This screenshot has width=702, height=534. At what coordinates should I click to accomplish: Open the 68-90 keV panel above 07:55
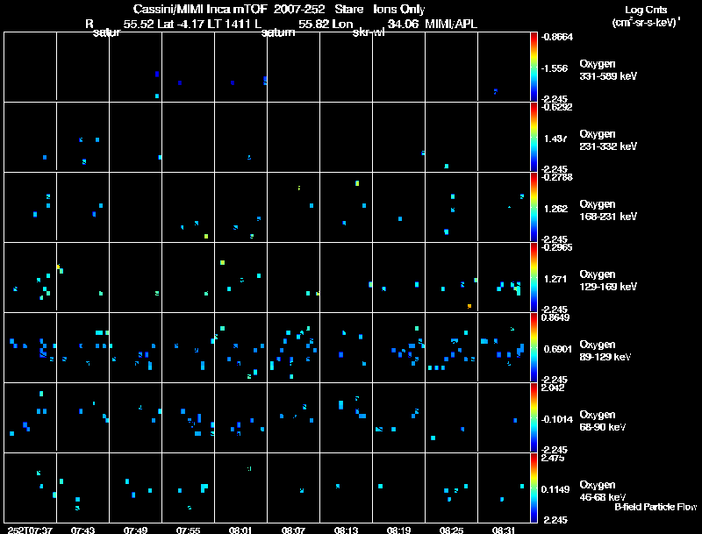coord(189,417)
